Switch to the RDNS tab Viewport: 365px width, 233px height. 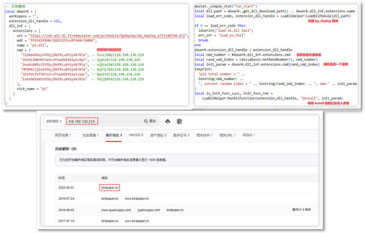tap(248, 136)
